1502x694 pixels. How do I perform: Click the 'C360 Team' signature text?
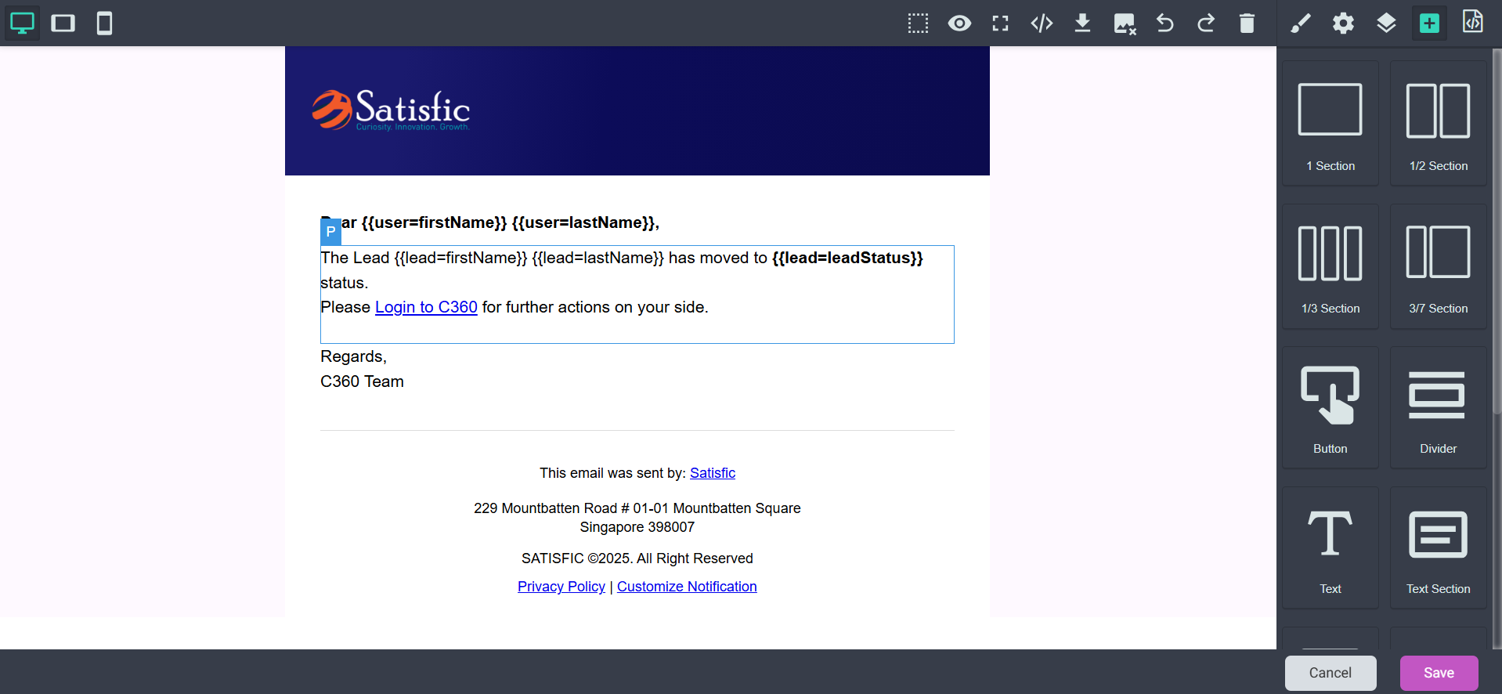click(363, 381)
